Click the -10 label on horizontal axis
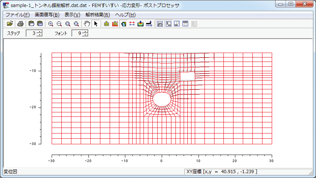 (125, 161)
